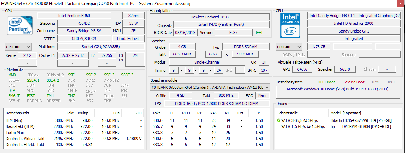The height and width of the screenshot is (153, 405).
Task: Select the Sandy Bridge GT1 GPU field
Action: tap(353, 31)
